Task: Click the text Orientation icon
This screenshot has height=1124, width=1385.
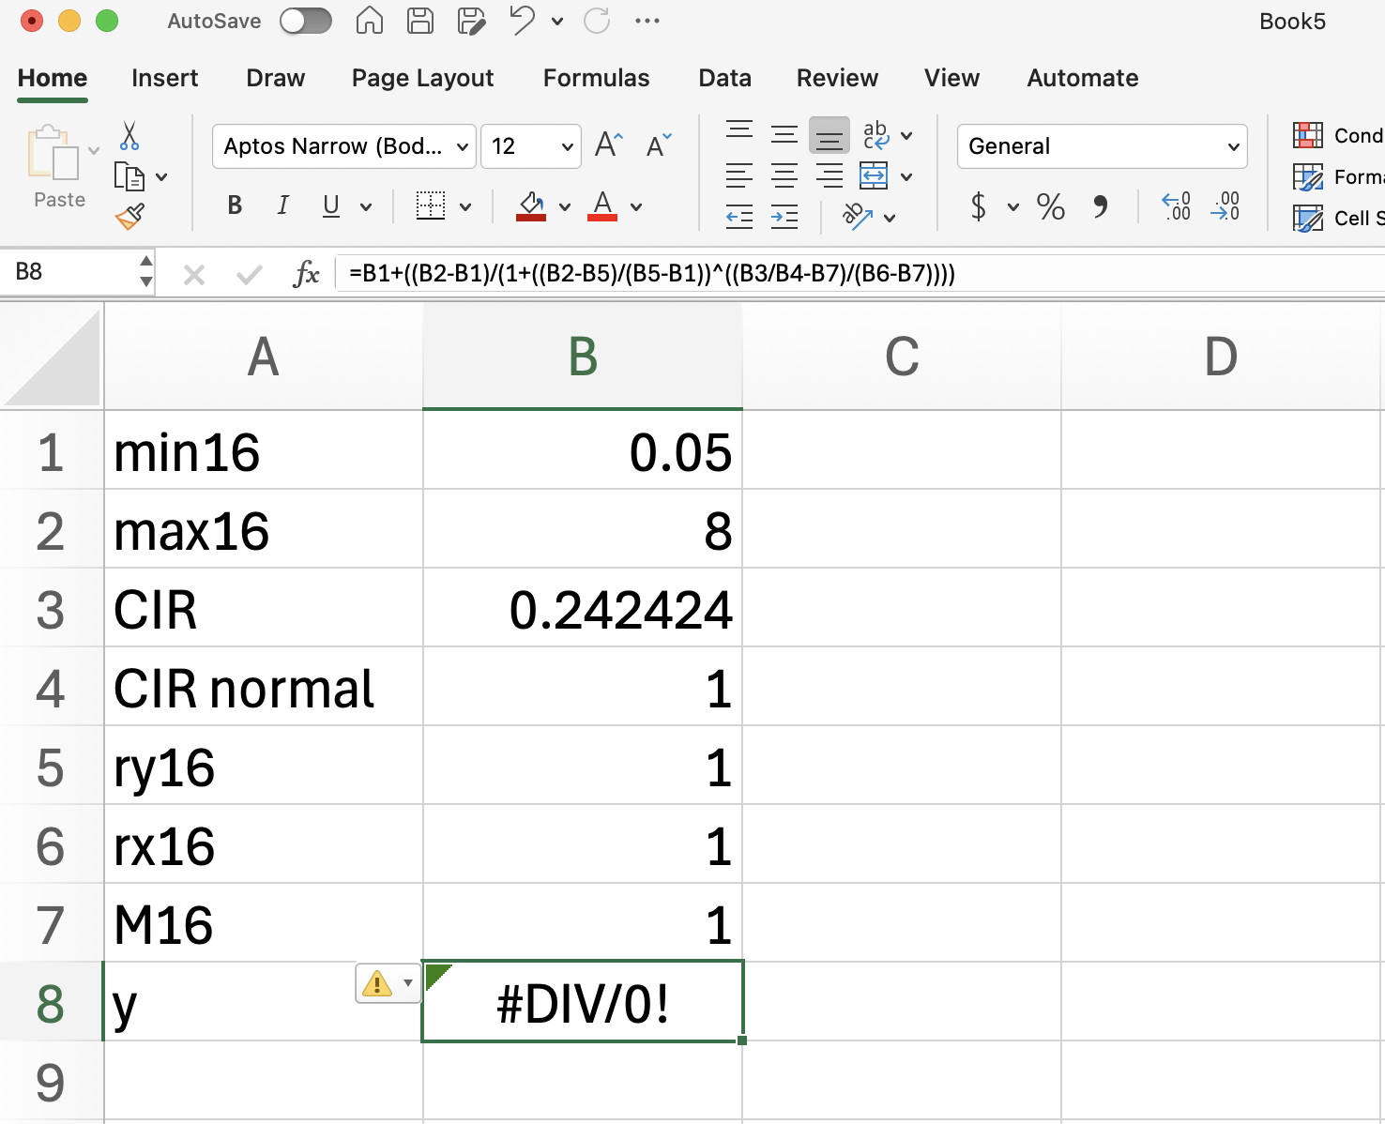Action: (x=857, y=217)
